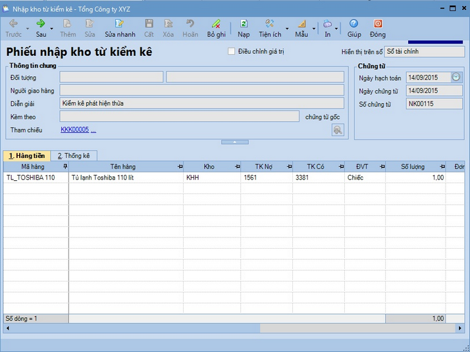
Task: Expand Tiện ích dropdown arrow
Action: click(287, 29)
